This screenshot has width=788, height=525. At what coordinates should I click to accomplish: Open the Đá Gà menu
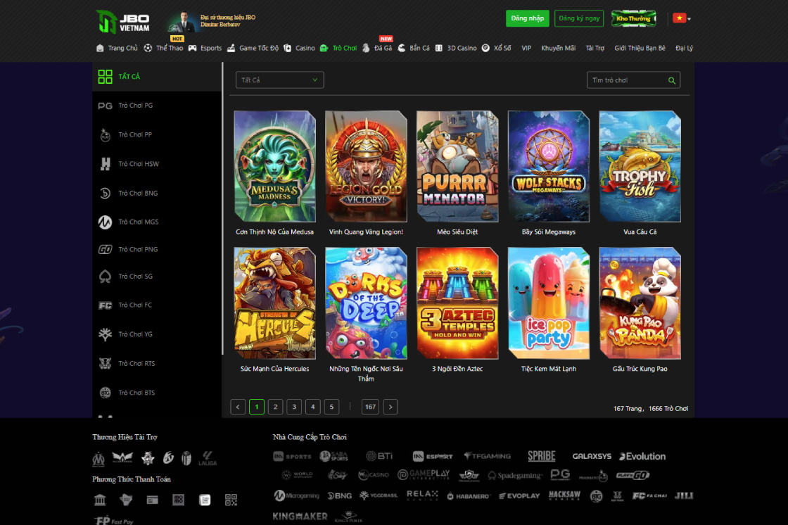(377, 48)
